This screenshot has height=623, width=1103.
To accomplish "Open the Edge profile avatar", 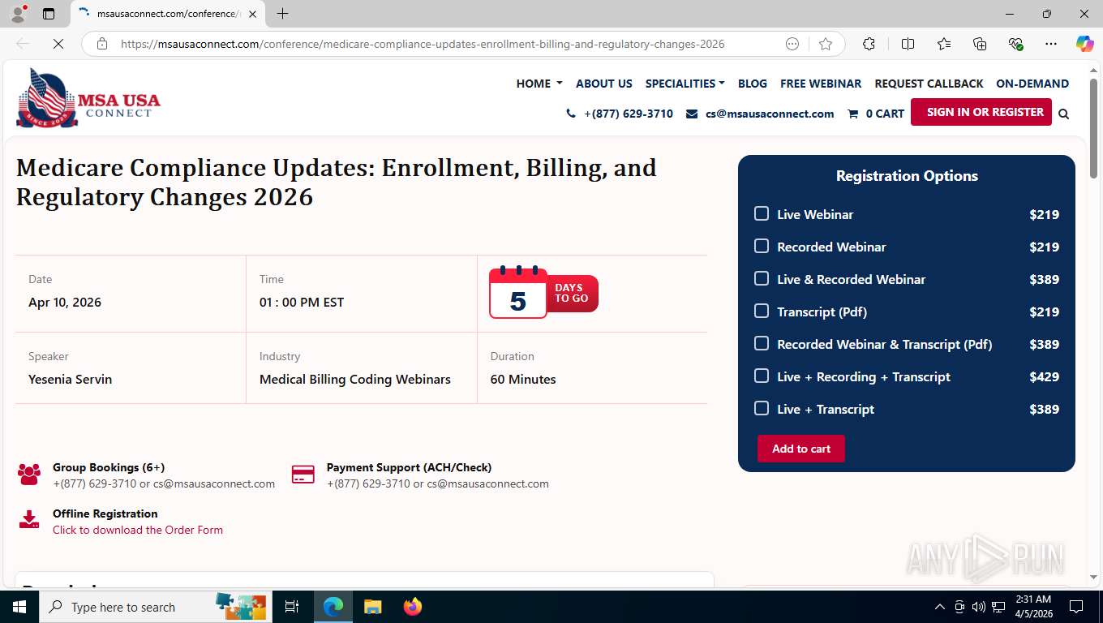I will pyautogui.click(x=17, y=14).
